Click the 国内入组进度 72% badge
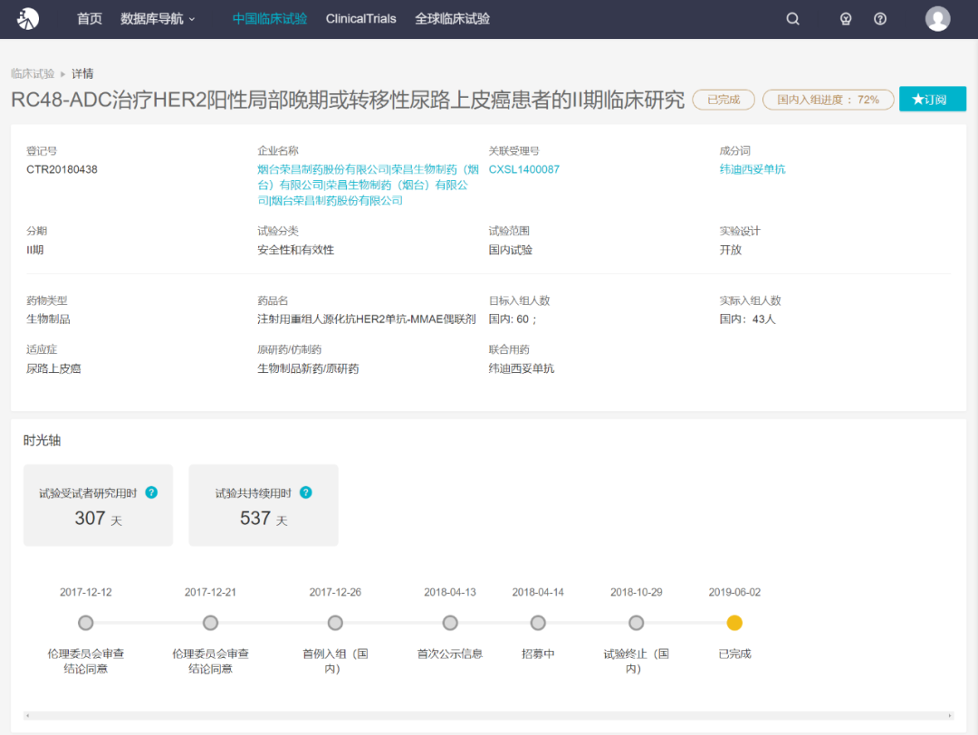Viewport: 978px width, 735px height. 829,100
